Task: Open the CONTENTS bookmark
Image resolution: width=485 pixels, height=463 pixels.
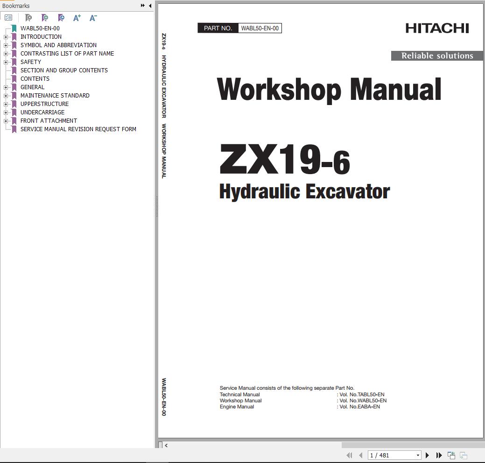Action: (35, 79)
